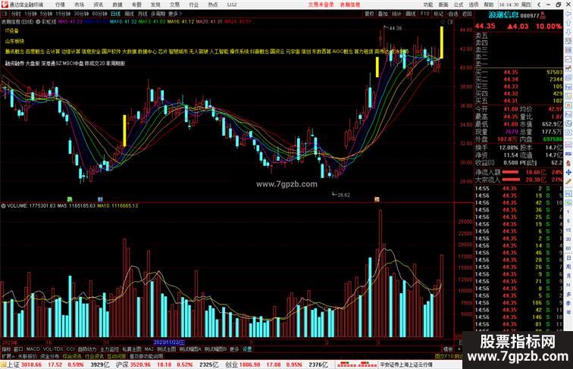Open the 热点 menu

(213, 5)
